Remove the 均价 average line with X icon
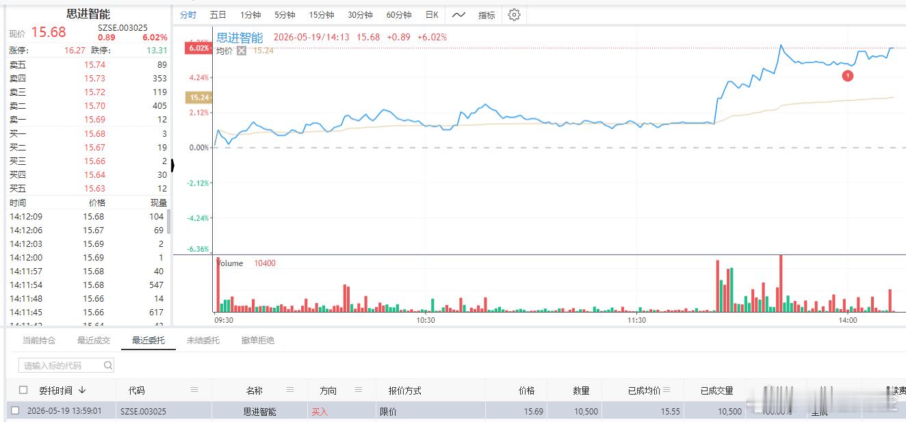The image size is (906, 422). coord(242,51)
